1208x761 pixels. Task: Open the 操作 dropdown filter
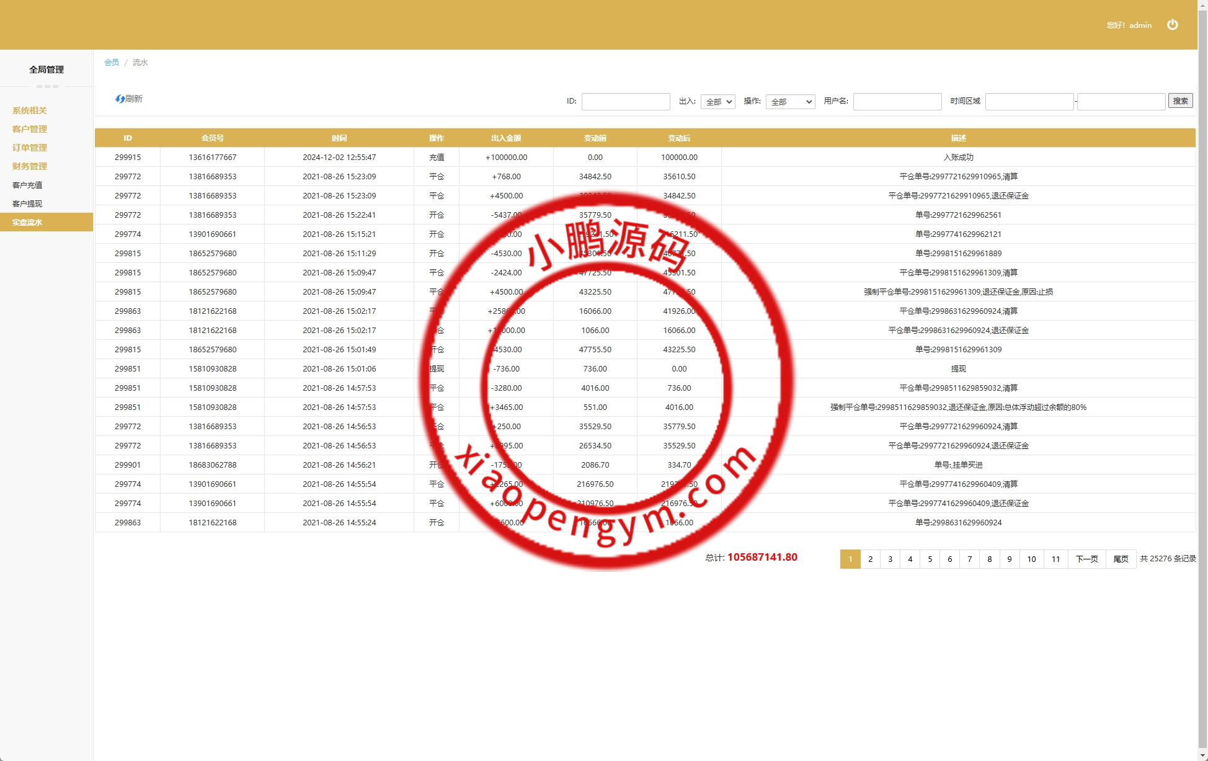click(790, 102)
